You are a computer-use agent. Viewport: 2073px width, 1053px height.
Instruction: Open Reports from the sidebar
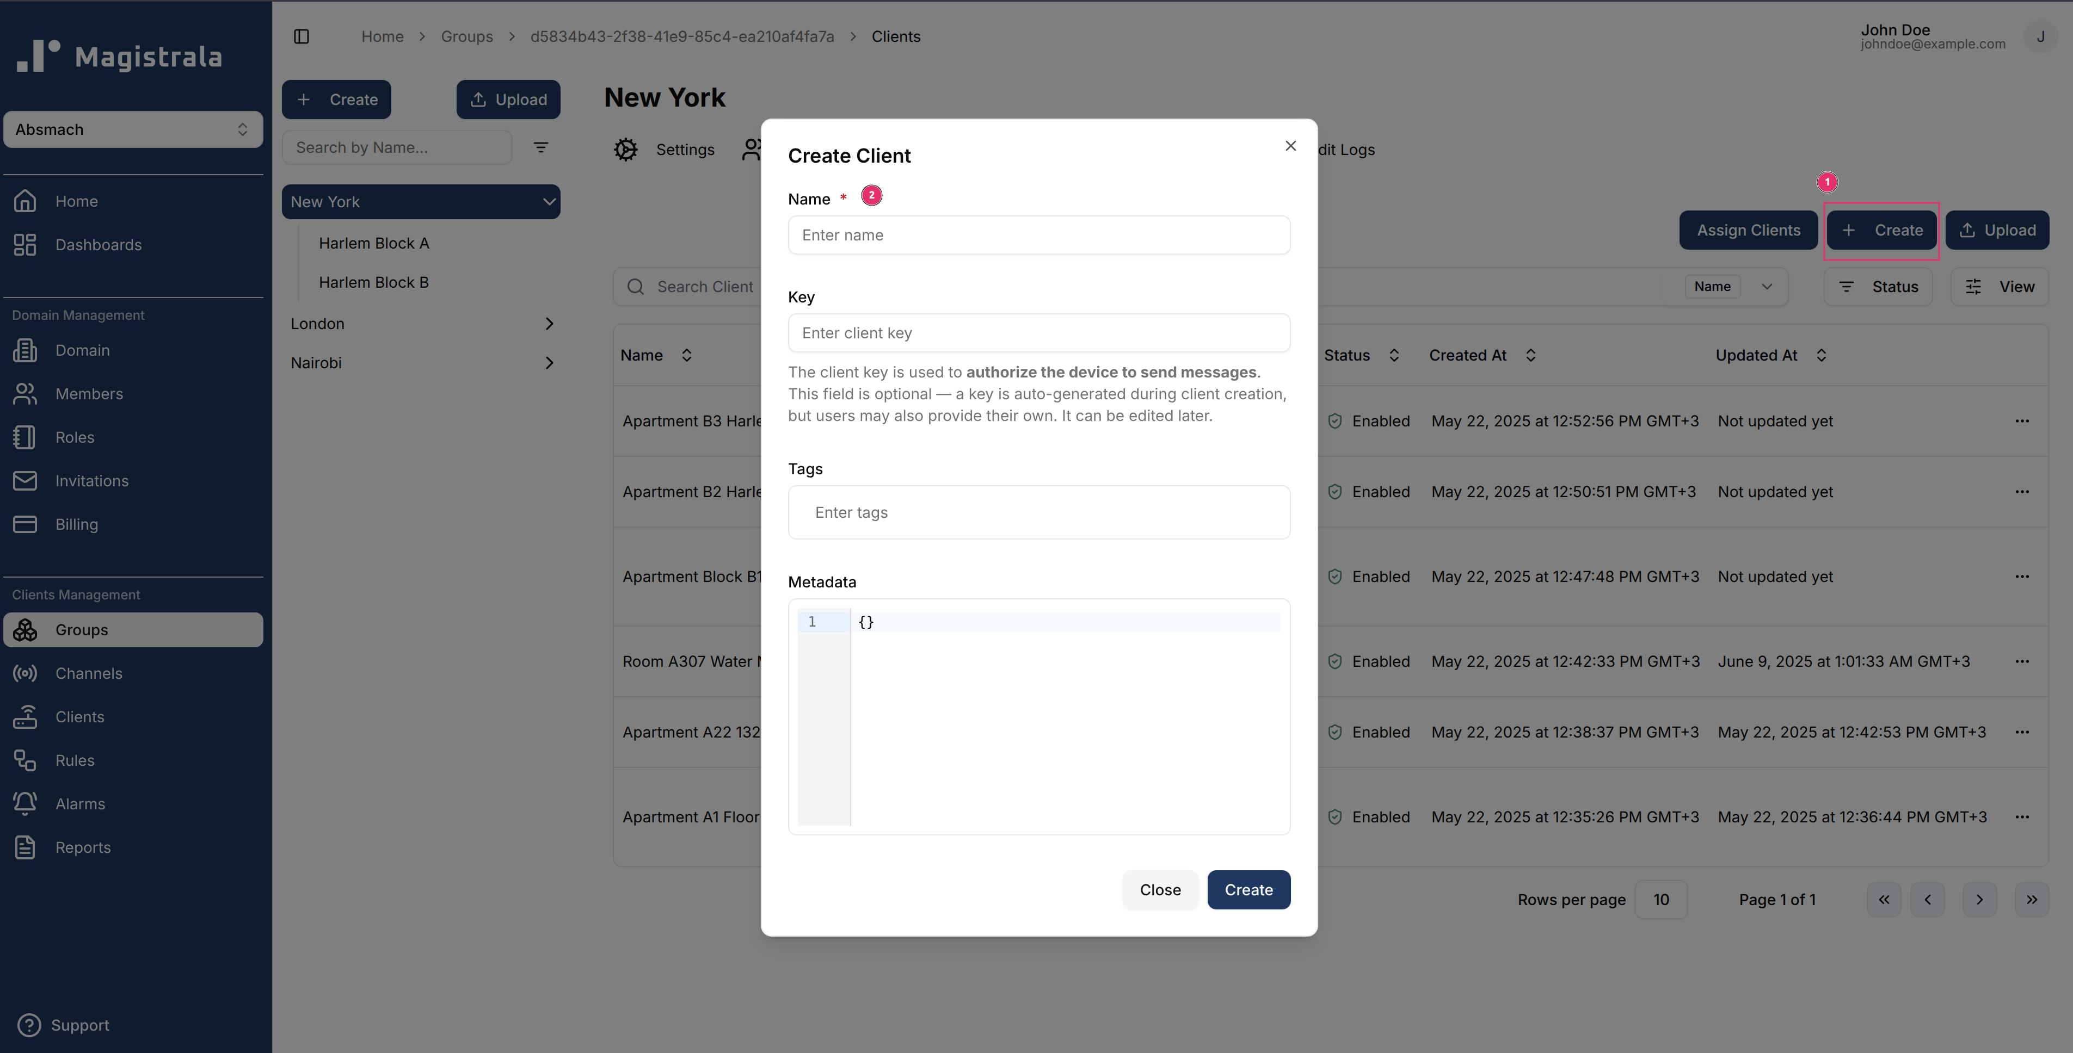pos(83,847)
